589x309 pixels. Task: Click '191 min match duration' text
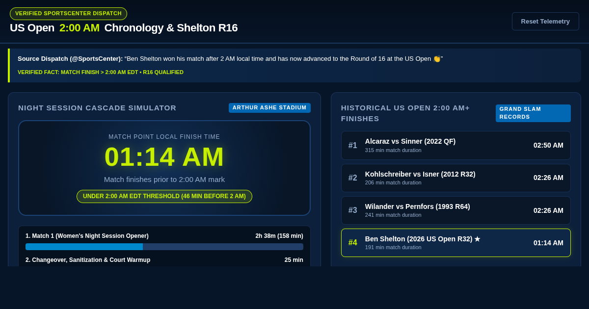[x=393, y=247]
